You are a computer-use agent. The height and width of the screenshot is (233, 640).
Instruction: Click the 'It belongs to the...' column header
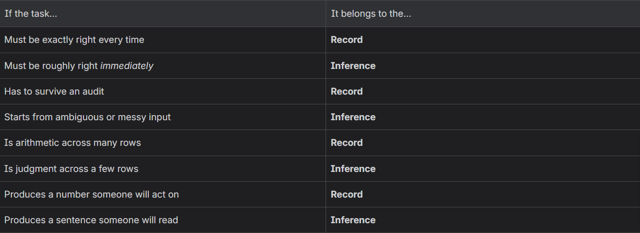click(x=483, y=14)
